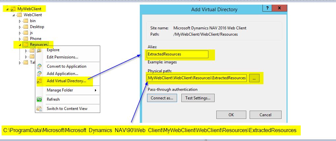Select Add Application... entry

68,74
